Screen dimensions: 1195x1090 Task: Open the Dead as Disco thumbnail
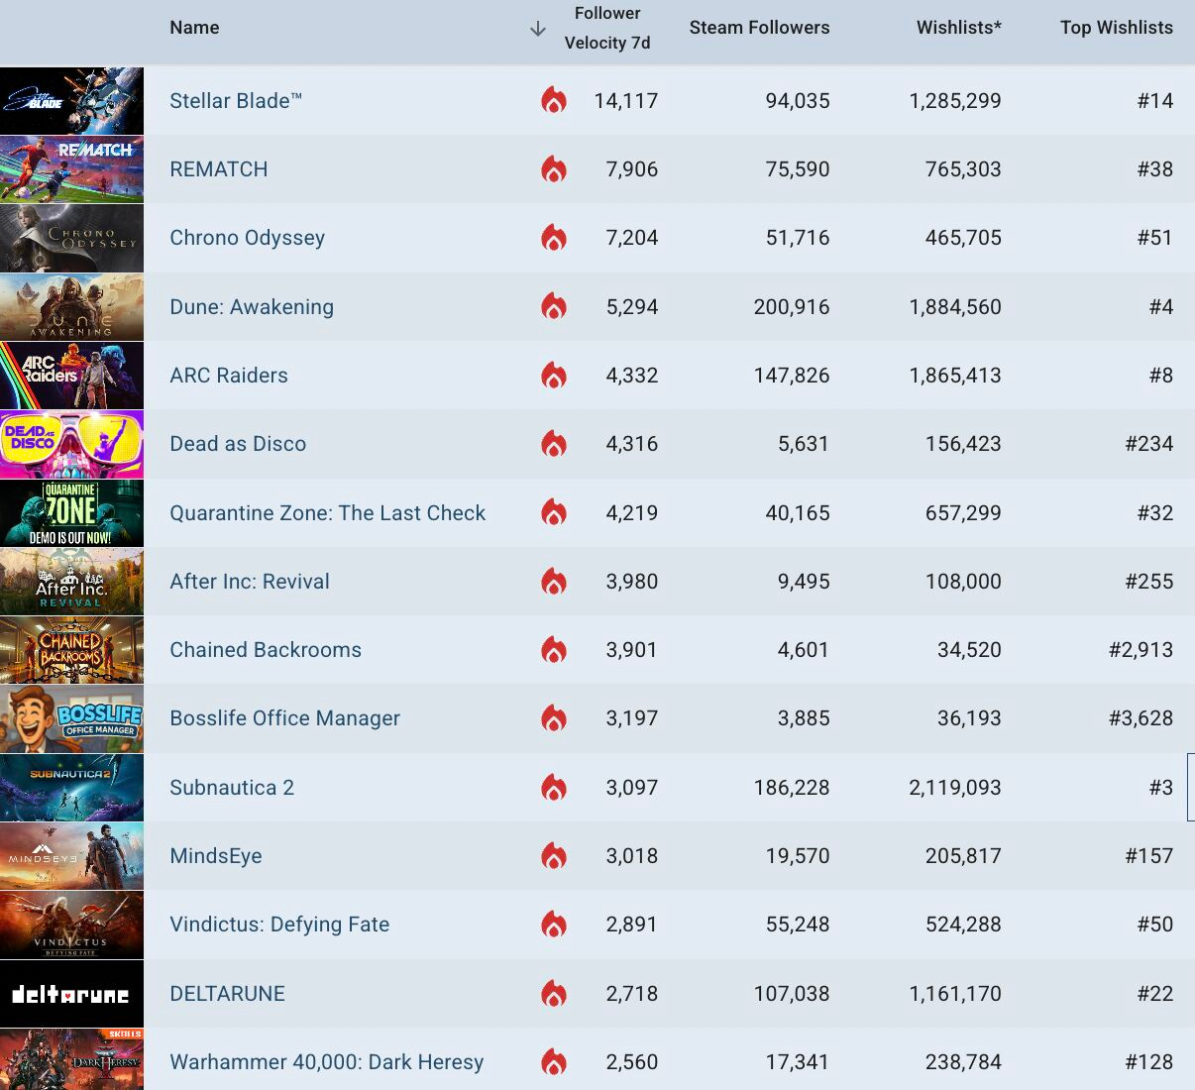71,444
